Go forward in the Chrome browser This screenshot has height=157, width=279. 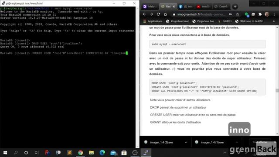(x=151, y=14)
